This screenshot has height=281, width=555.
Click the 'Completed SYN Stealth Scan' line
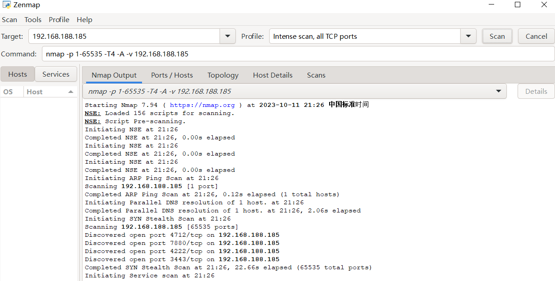click(x=228, y=267)
